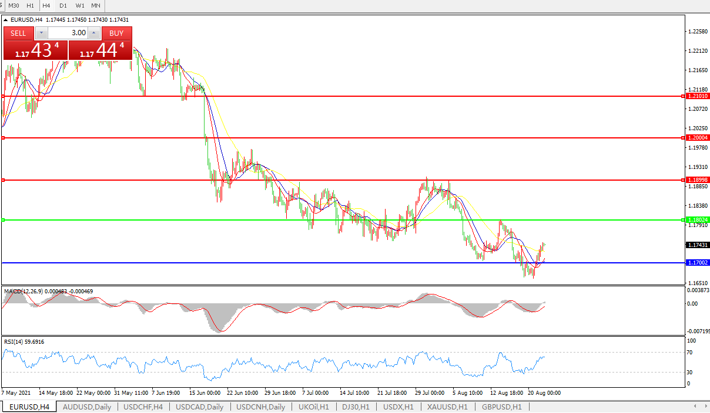Screen dimensions: 710x413
Task: Decrease lot volume with the down arrow
Action: 41,33
